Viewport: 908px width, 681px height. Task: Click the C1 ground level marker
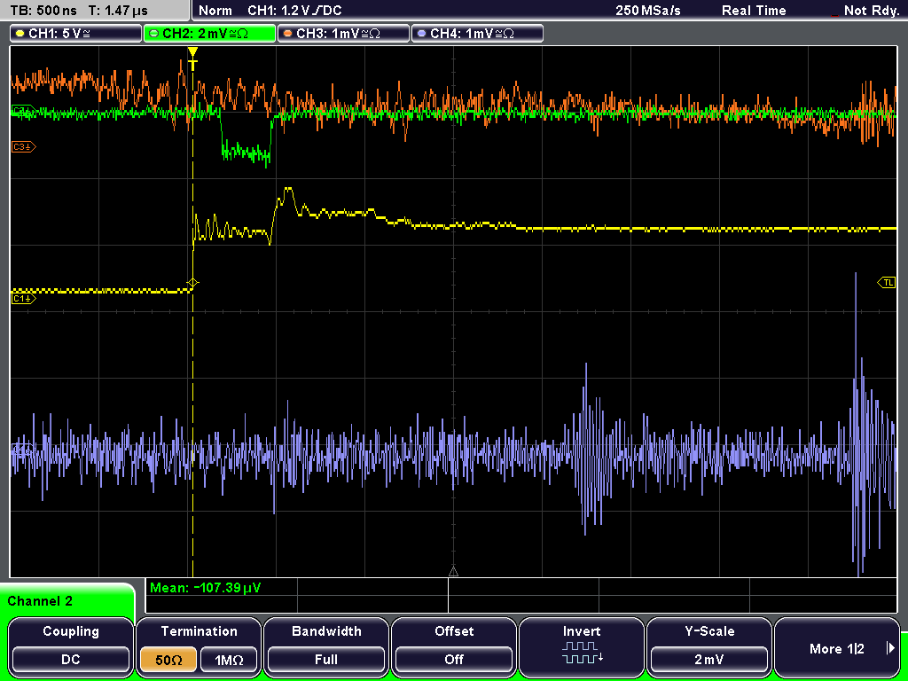[x=24, y=298]
